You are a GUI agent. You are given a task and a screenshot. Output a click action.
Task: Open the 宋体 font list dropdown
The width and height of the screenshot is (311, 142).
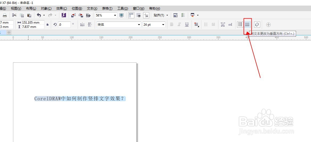click(x=139, y=24)
